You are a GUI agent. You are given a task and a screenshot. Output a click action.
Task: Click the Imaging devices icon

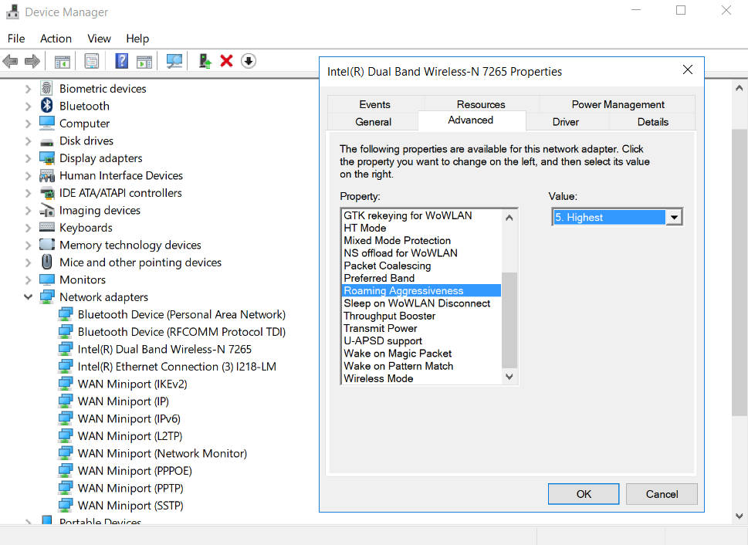click(47, 211)
